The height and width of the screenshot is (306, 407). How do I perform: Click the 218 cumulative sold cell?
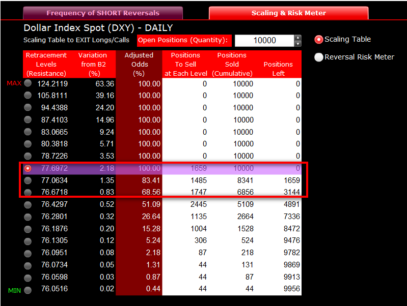tap(248, 253)
